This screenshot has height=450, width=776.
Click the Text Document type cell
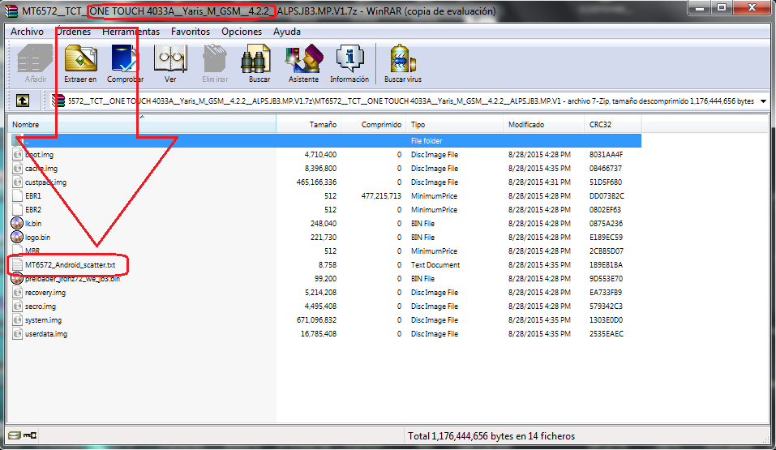pyautogui.click(x=435, y=265)
